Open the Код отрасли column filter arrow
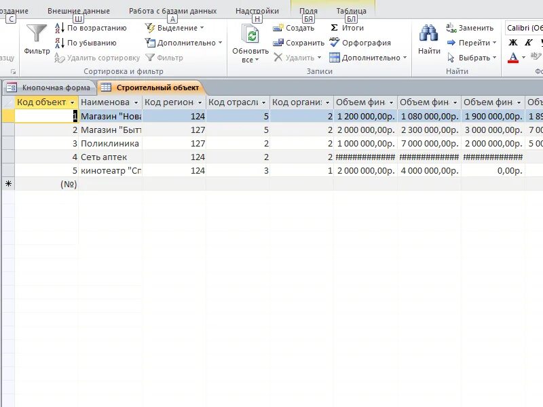Image resolution: width=543 pixels, height=407 pixels. coord(263,102)
